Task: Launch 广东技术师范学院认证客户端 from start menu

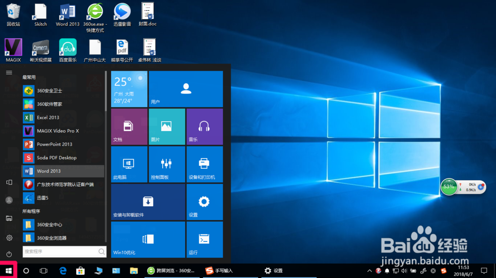Action: click(63, 185)
